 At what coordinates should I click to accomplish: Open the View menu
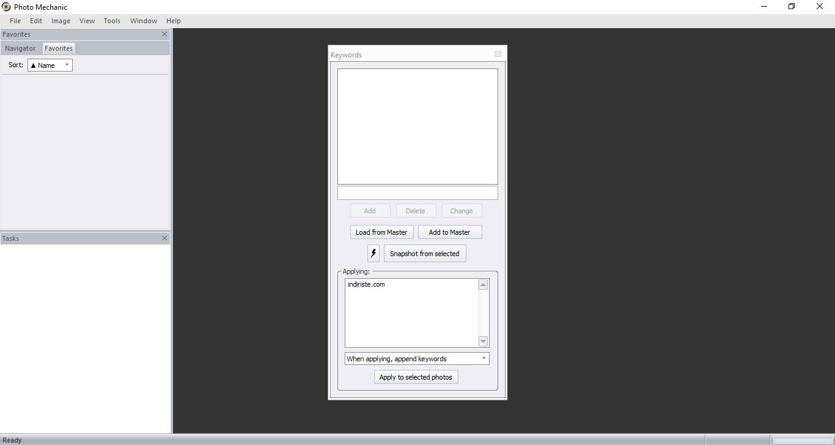(87, 21)
